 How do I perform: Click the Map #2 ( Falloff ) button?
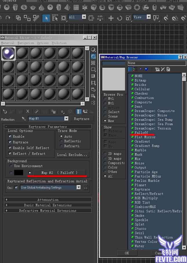[60, 173]
